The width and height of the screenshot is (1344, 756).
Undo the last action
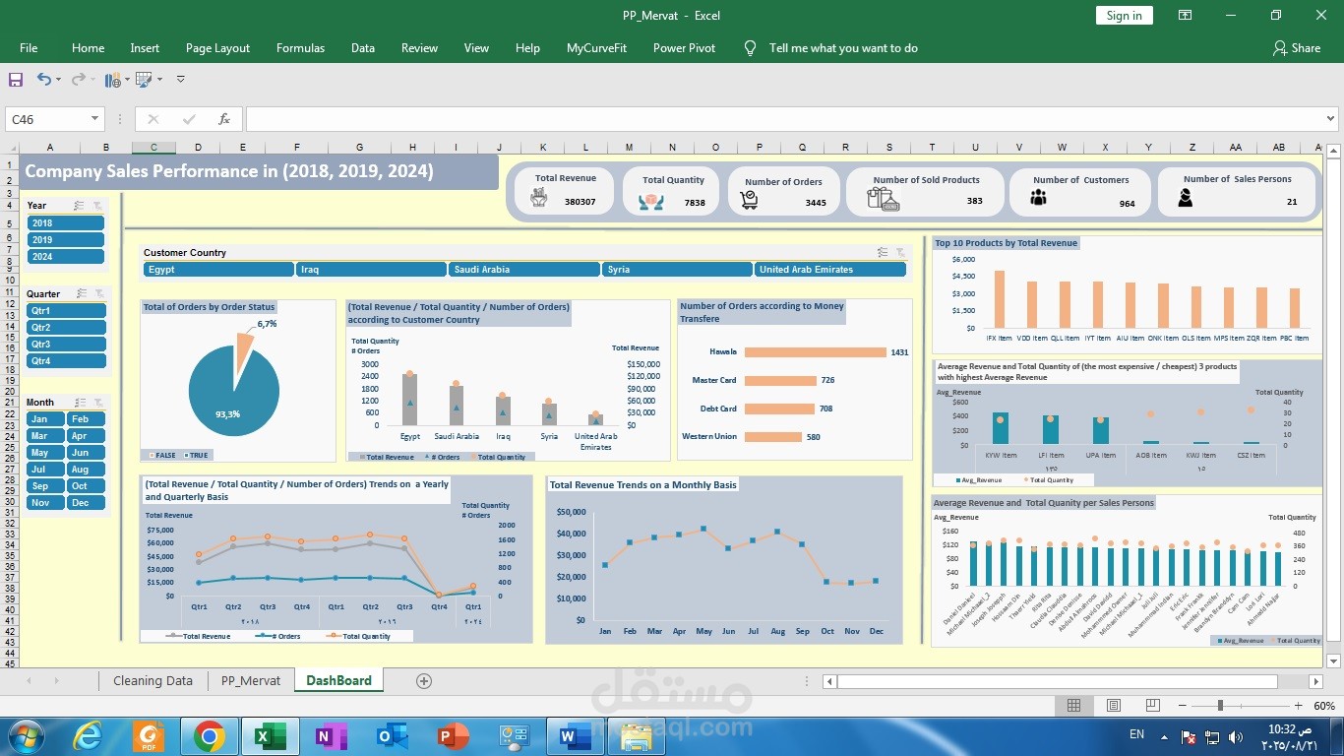click(x=43, y=79)
